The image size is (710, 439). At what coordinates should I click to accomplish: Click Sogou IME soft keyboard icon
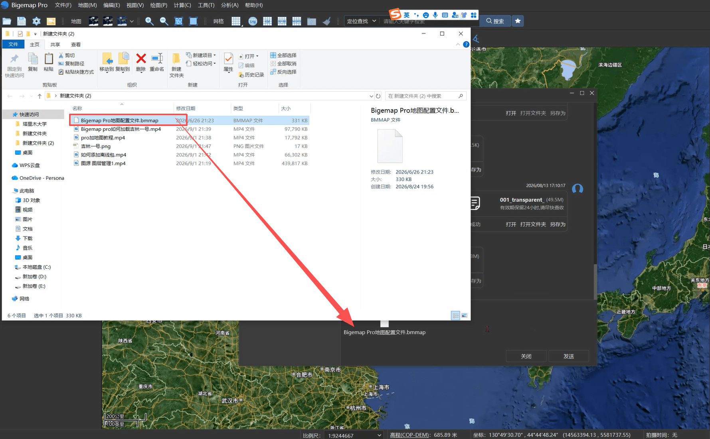coord(445,15)
